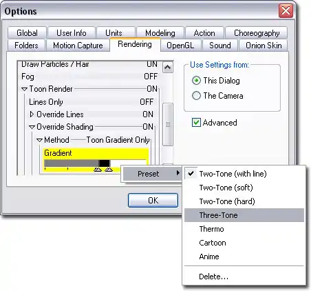
Task: Click the scroll up arrow button
Action: pyautogui.click(x=168, y=68)
